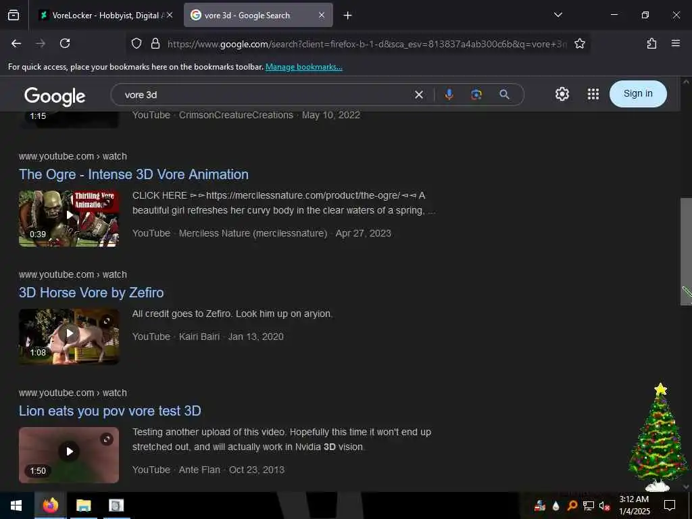This screenshot has width=692, height=519.
Task: Play the 1:08 horse video thumbnail
Action: (x=69, y=337)
